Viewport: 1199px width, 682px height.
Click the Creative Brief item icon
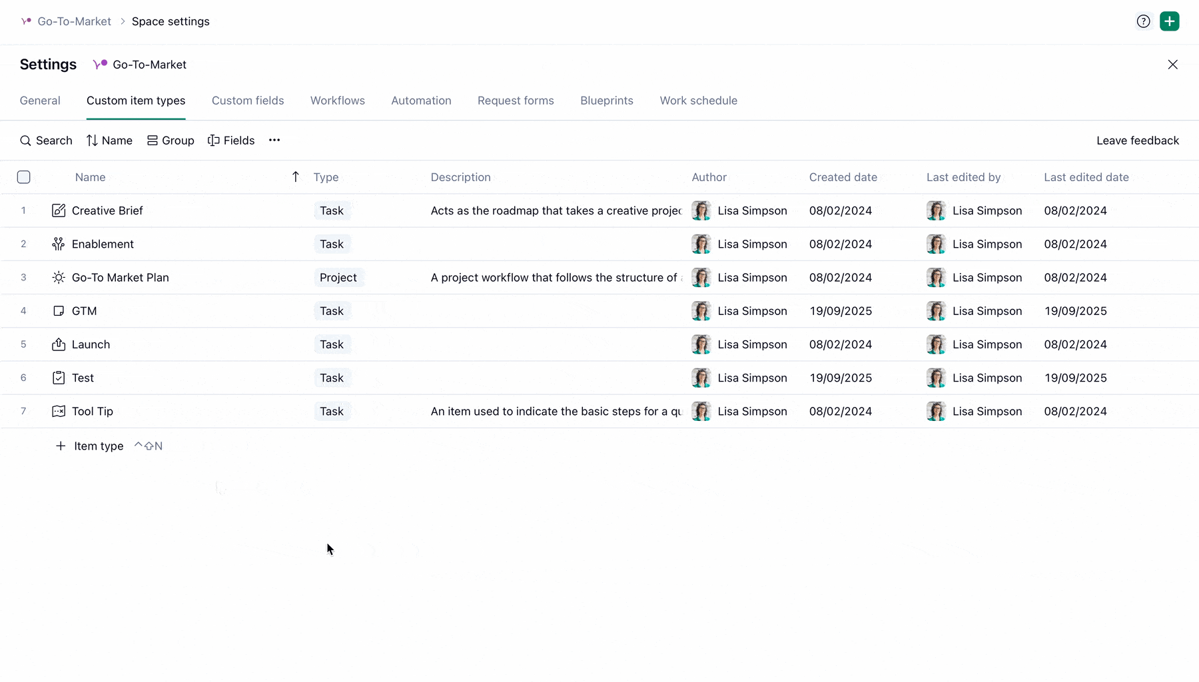point(59,210)
